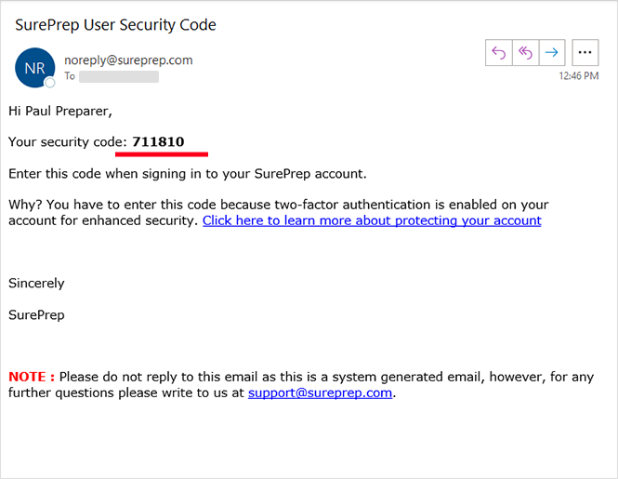Click the presence status dot on avatar

[49, 83]
